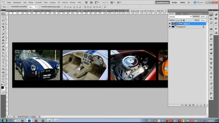Select the Design workspace button
This screenshot has width=219, height=123.
174,2
